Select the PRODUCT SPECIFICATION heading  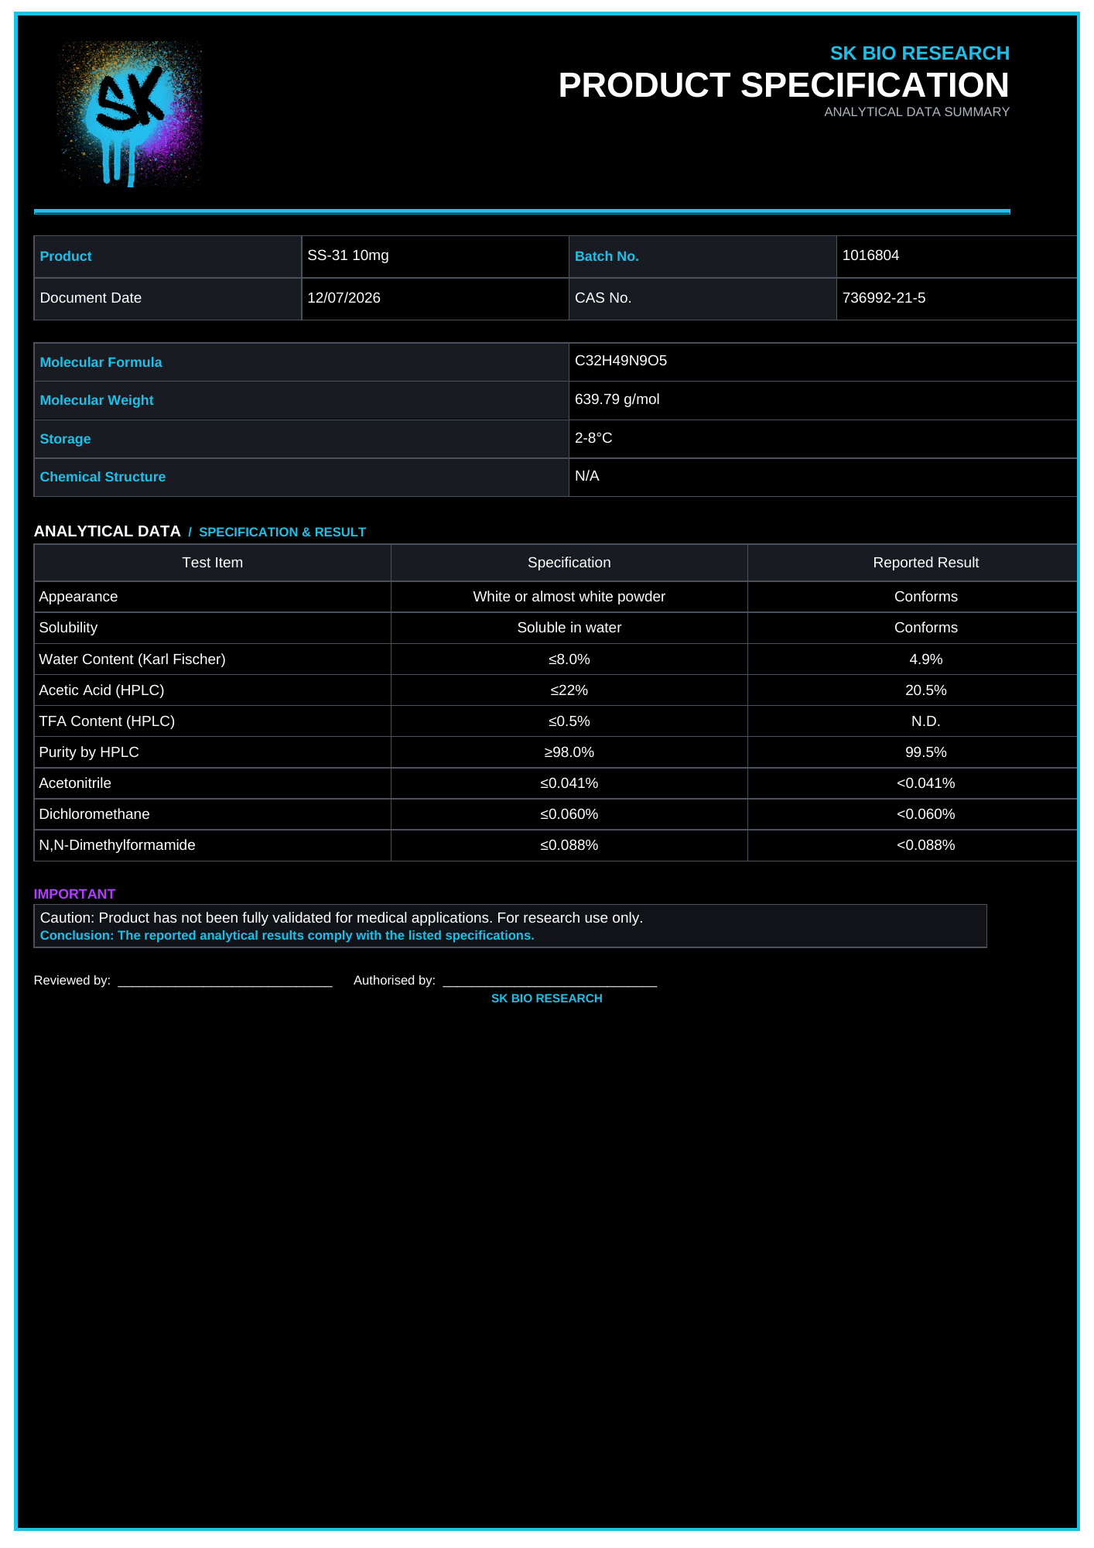[784, 85]
